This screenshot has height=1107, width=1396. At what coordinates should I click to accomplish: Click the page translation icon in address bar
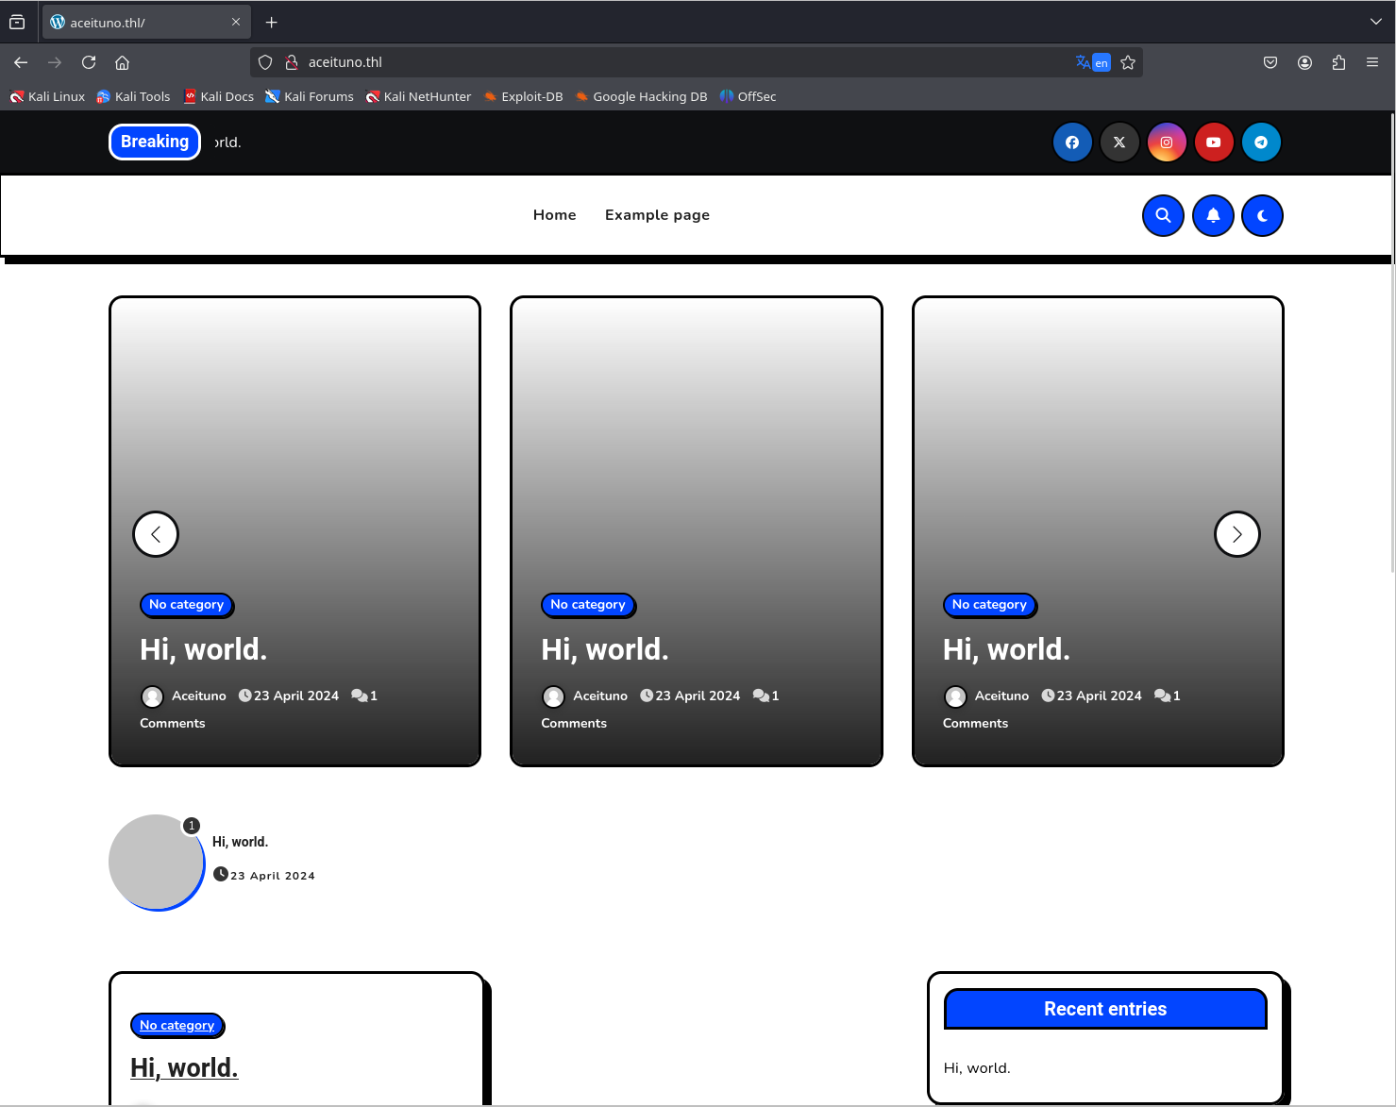(1092, 62)
